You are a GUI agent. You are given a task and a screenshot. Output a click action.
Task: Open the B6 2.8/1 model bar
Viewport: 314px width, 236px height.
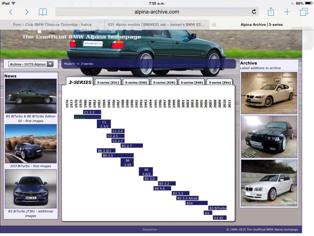[x=106, y=151]
